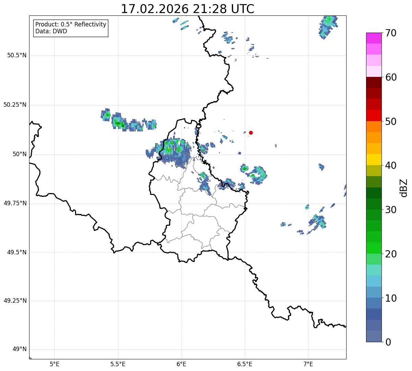Click the plot title 17.02.2026 21:28 UTC
This screenshot has width=412, height=371.
[x=187, y=9]
